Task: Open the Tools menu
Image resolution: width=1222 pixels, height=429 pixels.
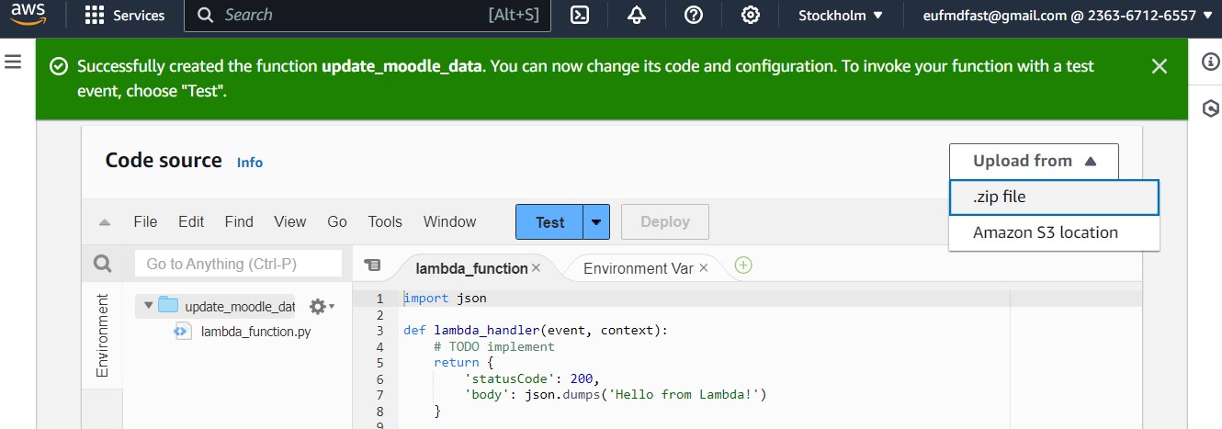Action: [x=385, y=221]
